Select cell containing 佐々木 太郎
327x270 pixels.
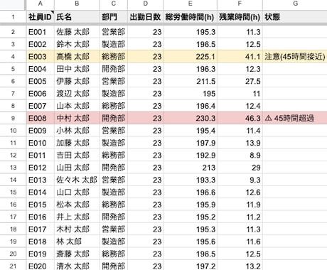click(77, 180)
